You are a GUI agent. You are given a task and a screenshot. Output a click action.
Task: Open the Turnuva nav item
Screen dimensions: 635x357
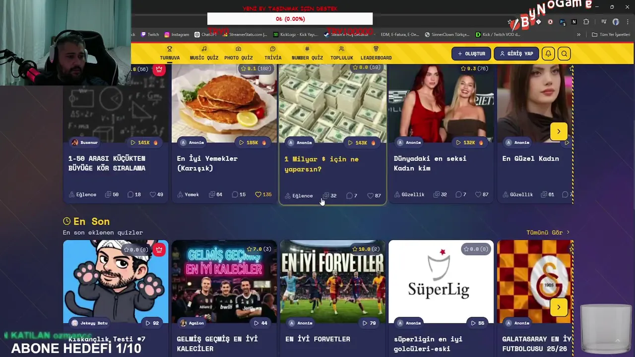point(170,54)
